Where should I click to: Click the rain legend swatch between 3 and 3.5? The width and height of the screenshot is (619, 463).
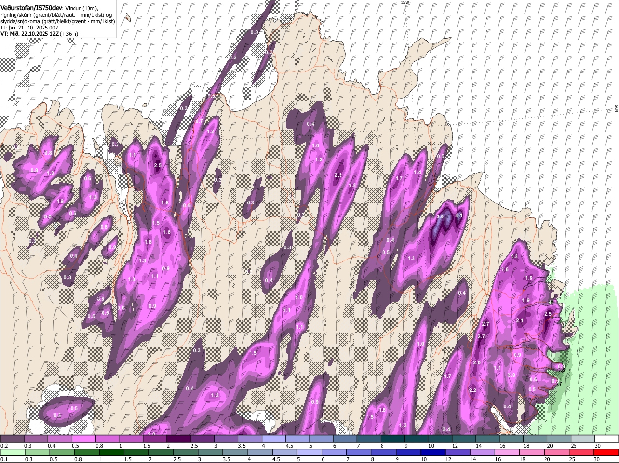pos(211,452)
